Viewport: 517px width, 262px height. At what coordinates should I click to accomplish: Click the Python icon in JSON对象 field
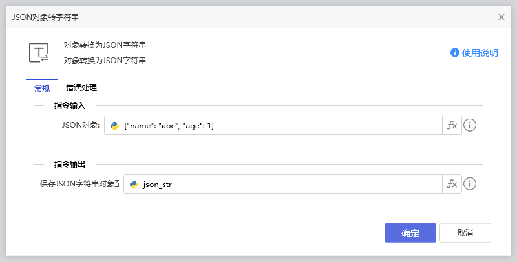tap(114, 126)
